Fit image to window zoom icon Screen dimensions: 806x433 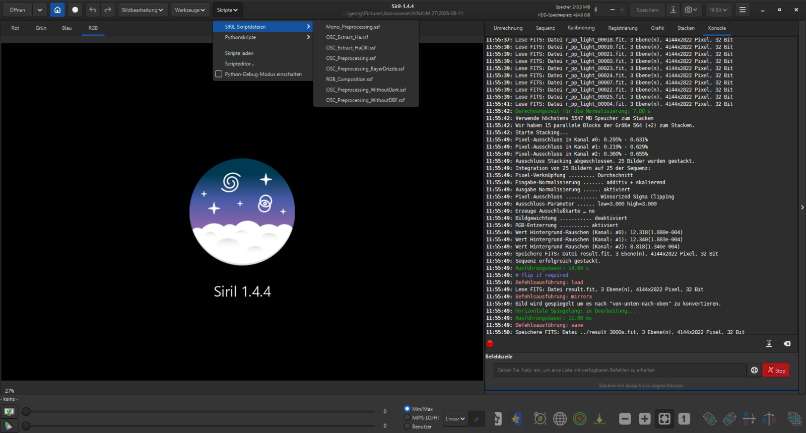[x=664, y=419]
